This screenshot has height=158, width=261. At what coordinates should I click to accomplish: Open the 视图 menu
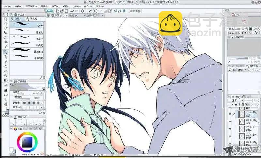pos(67,6)
